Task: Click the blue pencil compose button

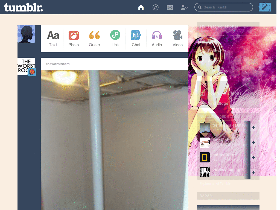Action: (265, 7)
